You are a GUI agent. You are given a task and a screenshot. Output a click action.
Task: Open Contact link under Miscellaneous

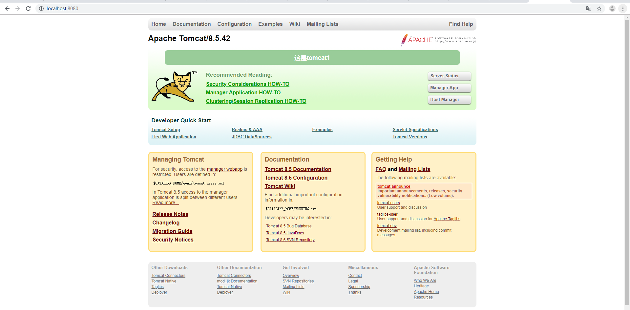[355, 276]
